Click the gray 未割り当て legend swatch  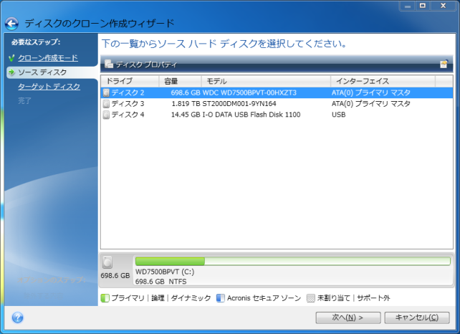pyautogui.click(x=311, y=298)
